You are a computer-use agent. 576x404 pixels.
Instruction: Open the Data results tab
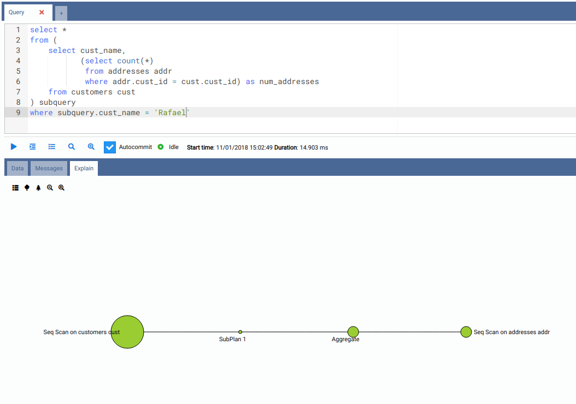[x=17, y=168]
